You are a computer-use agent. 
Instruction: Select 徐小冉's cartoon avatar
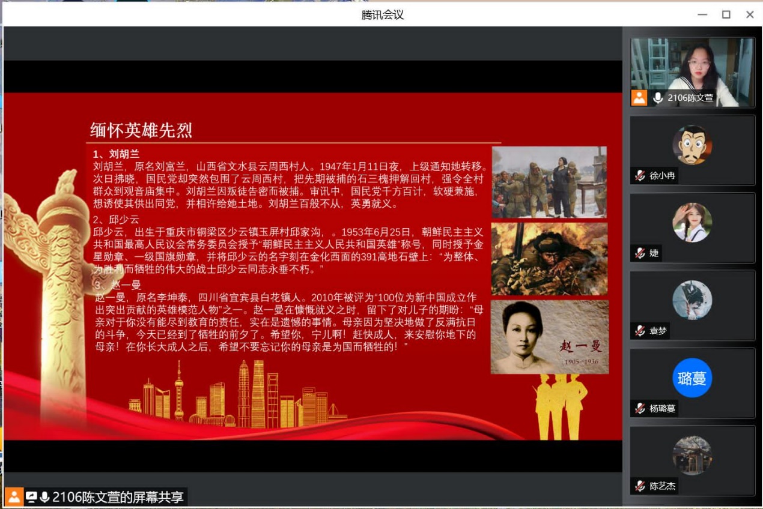(x=692, y=145)
